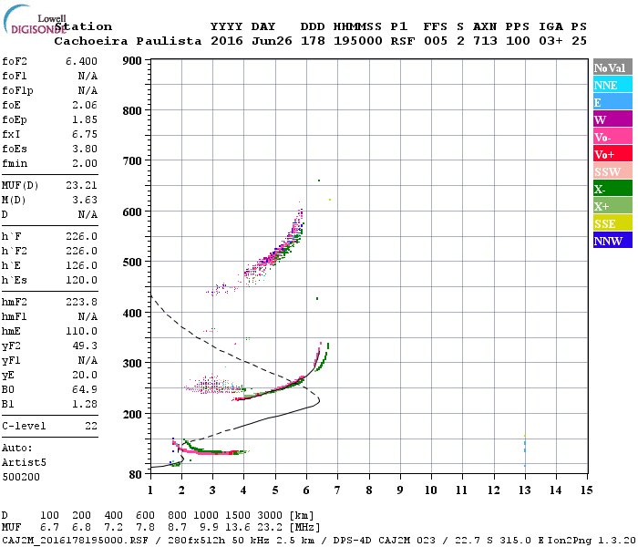Click the yE value 20.0

pos(85,376)
